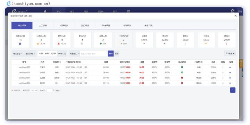Expand the 考试状态 filter dropdown
This screenshot has height=125, width=250.
[18, 54]
